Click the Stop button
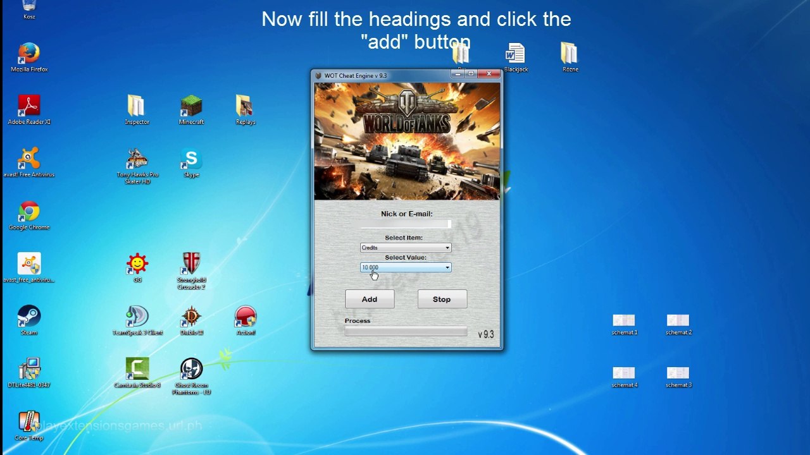This screenshot has width=810, height=455. point(442,299)
